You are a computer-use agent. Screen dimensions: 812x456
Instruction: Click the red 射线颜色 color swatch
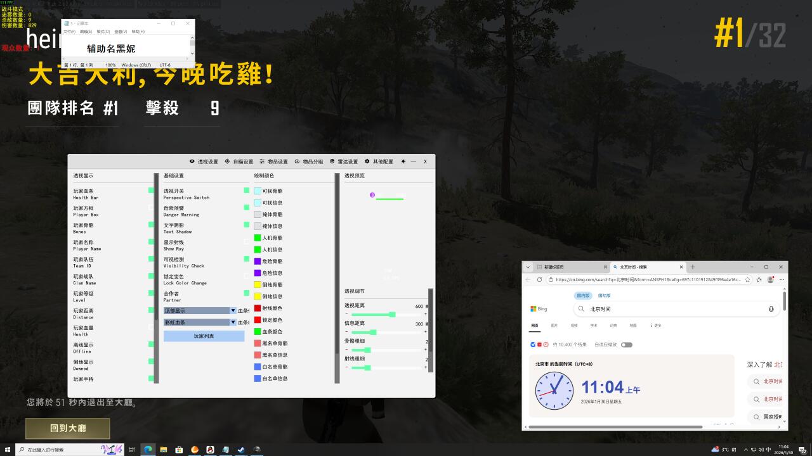[258, 308]
